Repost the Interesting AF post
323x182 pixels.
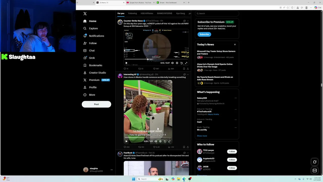pyautogui.click(x=141, y=147)
